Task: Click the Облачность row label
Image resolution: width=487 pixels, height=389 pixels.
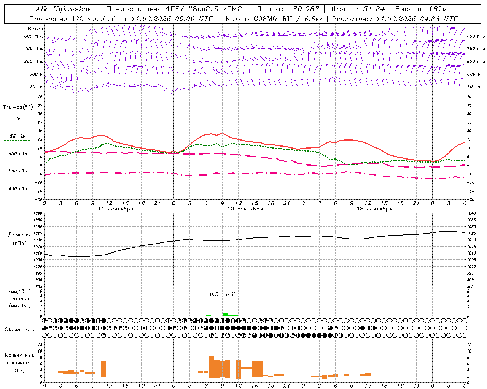Action: [x=19, y=329]
